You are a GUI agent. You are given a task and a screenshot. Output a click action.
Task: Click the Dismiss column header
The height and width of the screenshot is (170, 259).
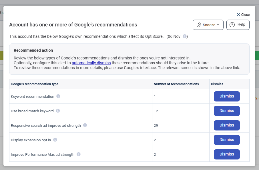point(217,84)
